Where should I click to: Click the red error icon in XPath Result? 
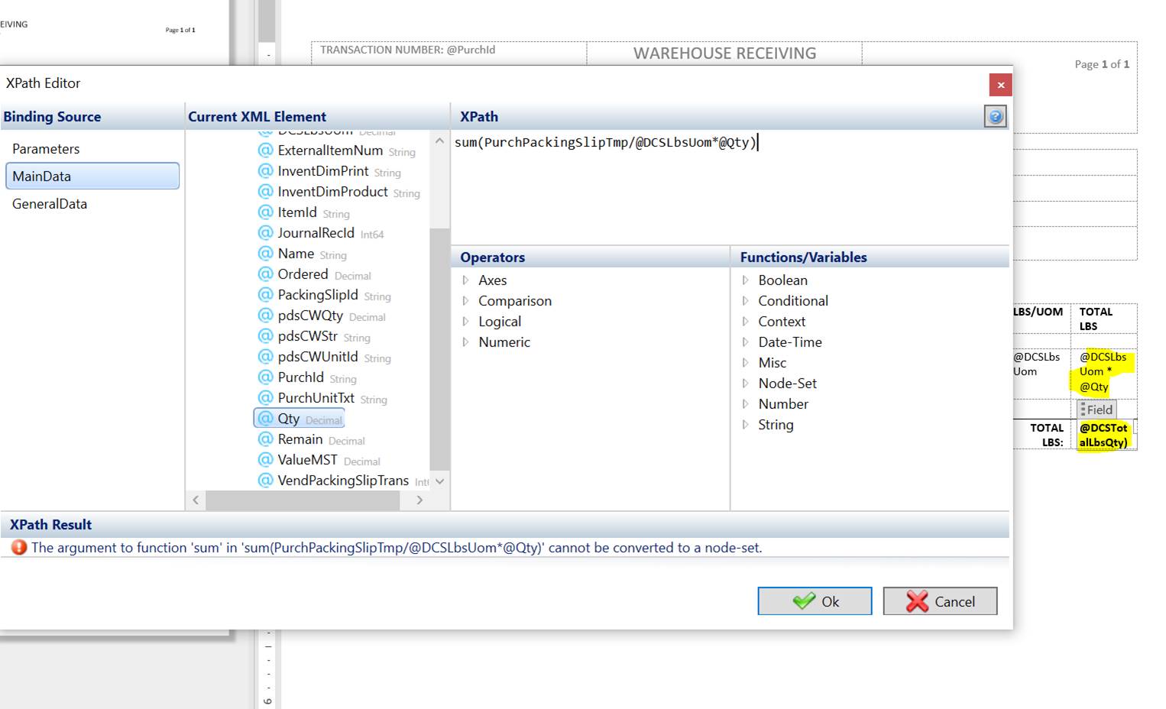point(19,548)
